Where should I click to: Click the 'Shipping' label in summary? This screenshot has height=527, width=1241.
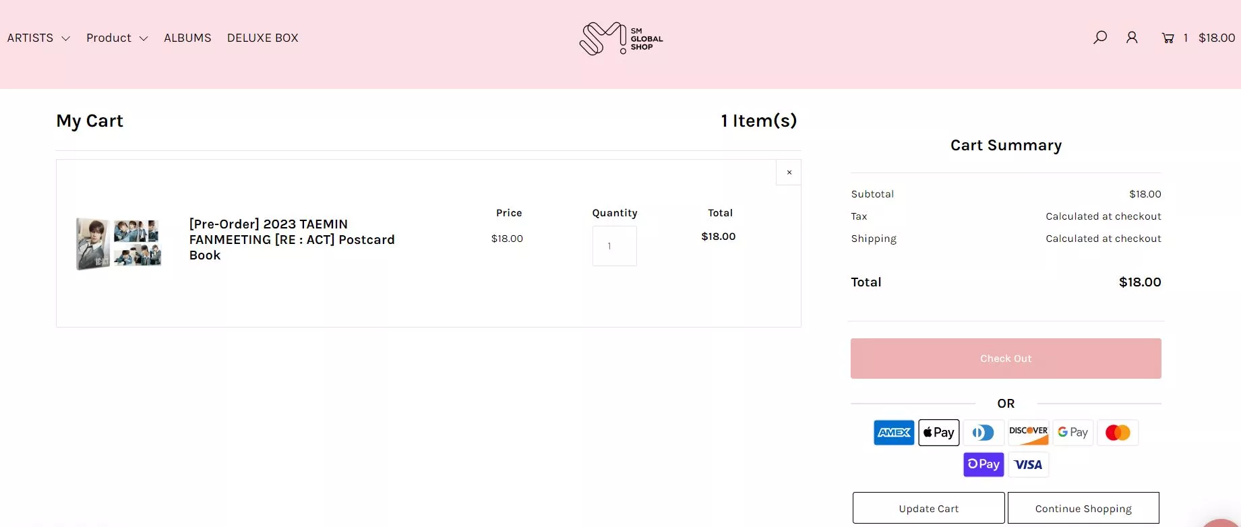tap(874, 239)
